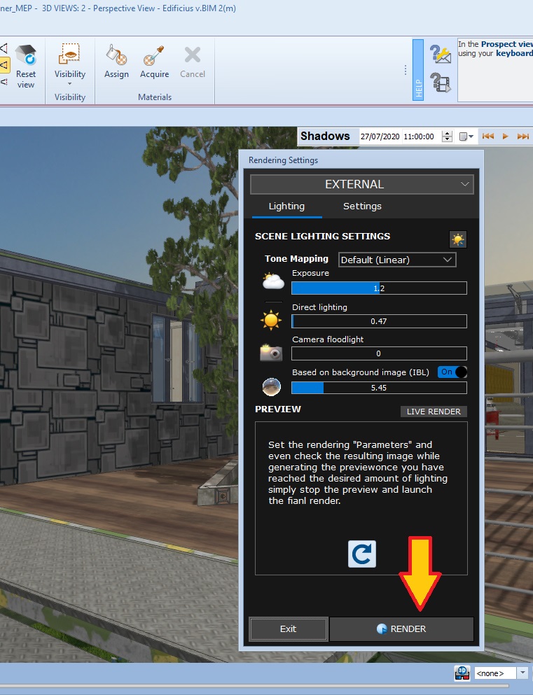This screenshot has width=533, height=695.
Task: Open the shadows calendar dropdown
Action: [x=466, y=136]
